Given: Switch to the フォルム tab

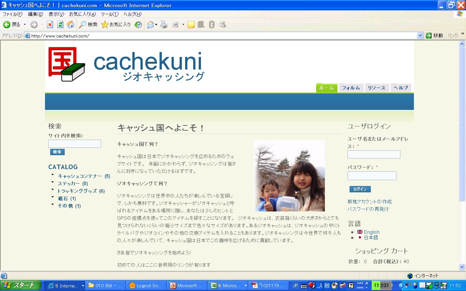Looking at the screenshot, I should pos(351,88).
